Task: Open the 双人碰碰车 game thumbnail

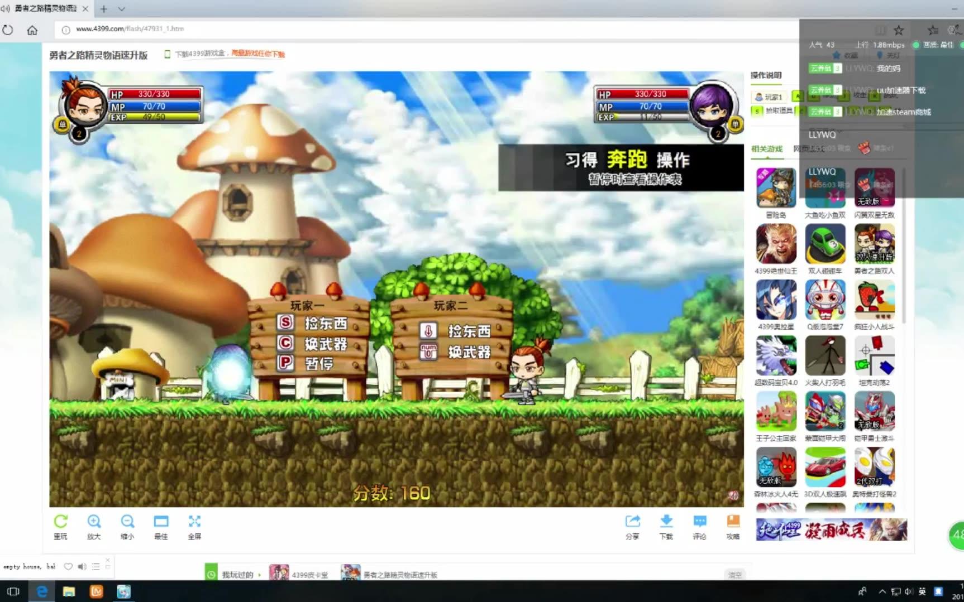Action: click(x=825, y=244)
